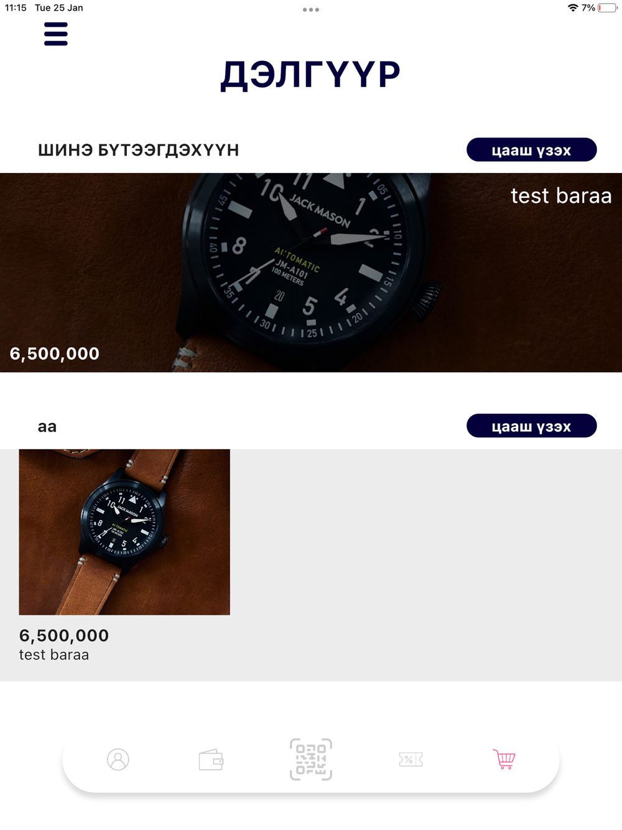Image resolution: width=622 pixels, height=830 pixels.
Task: Tap the 6,500,000 price under the product card
Action: tap(64, 635)
